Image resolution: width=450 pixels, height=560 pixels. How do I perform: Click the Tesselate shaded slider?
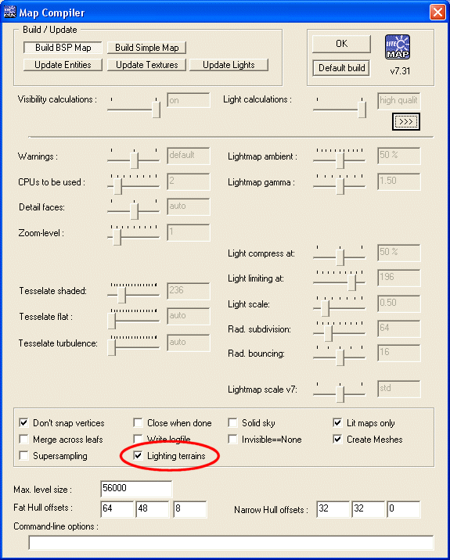(x=134, y=293)
